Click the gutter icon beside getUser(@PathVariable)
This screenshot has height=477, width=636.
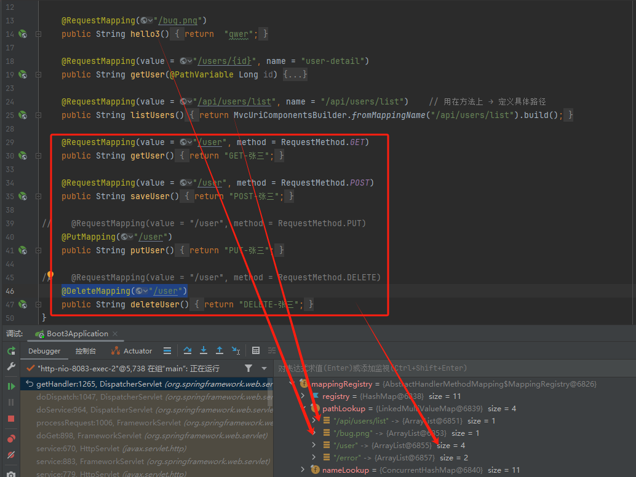click(23, 74)
